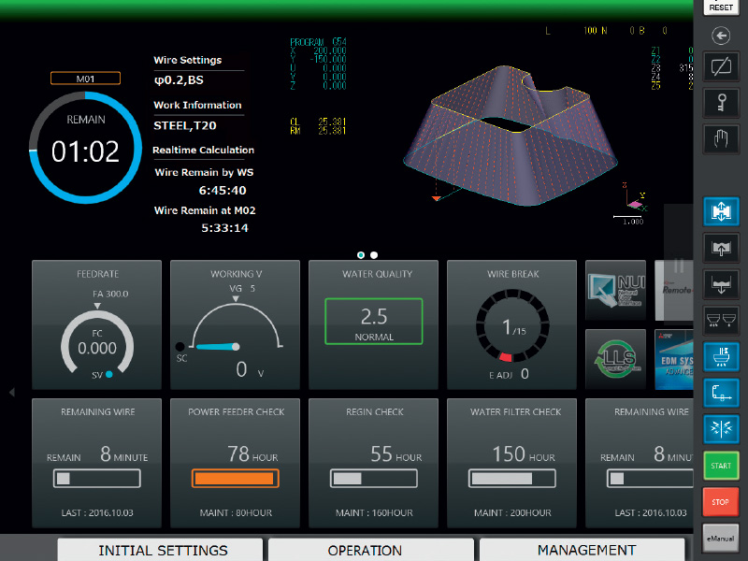Click the "Wire Settings" heading

click(188, 60)
